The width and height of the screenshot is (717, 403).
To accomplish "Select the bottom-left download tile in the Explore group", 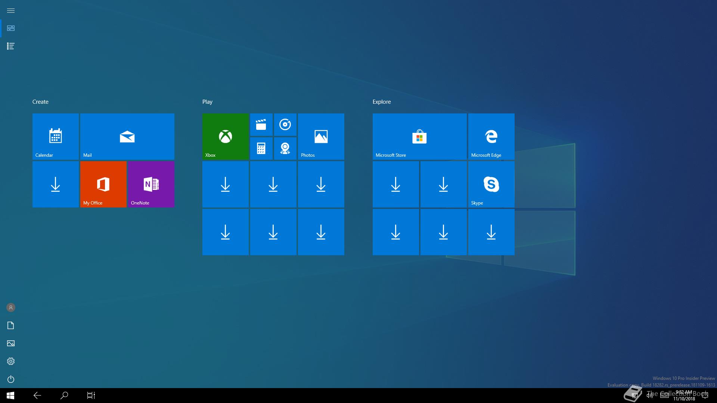I will [396, 232].
